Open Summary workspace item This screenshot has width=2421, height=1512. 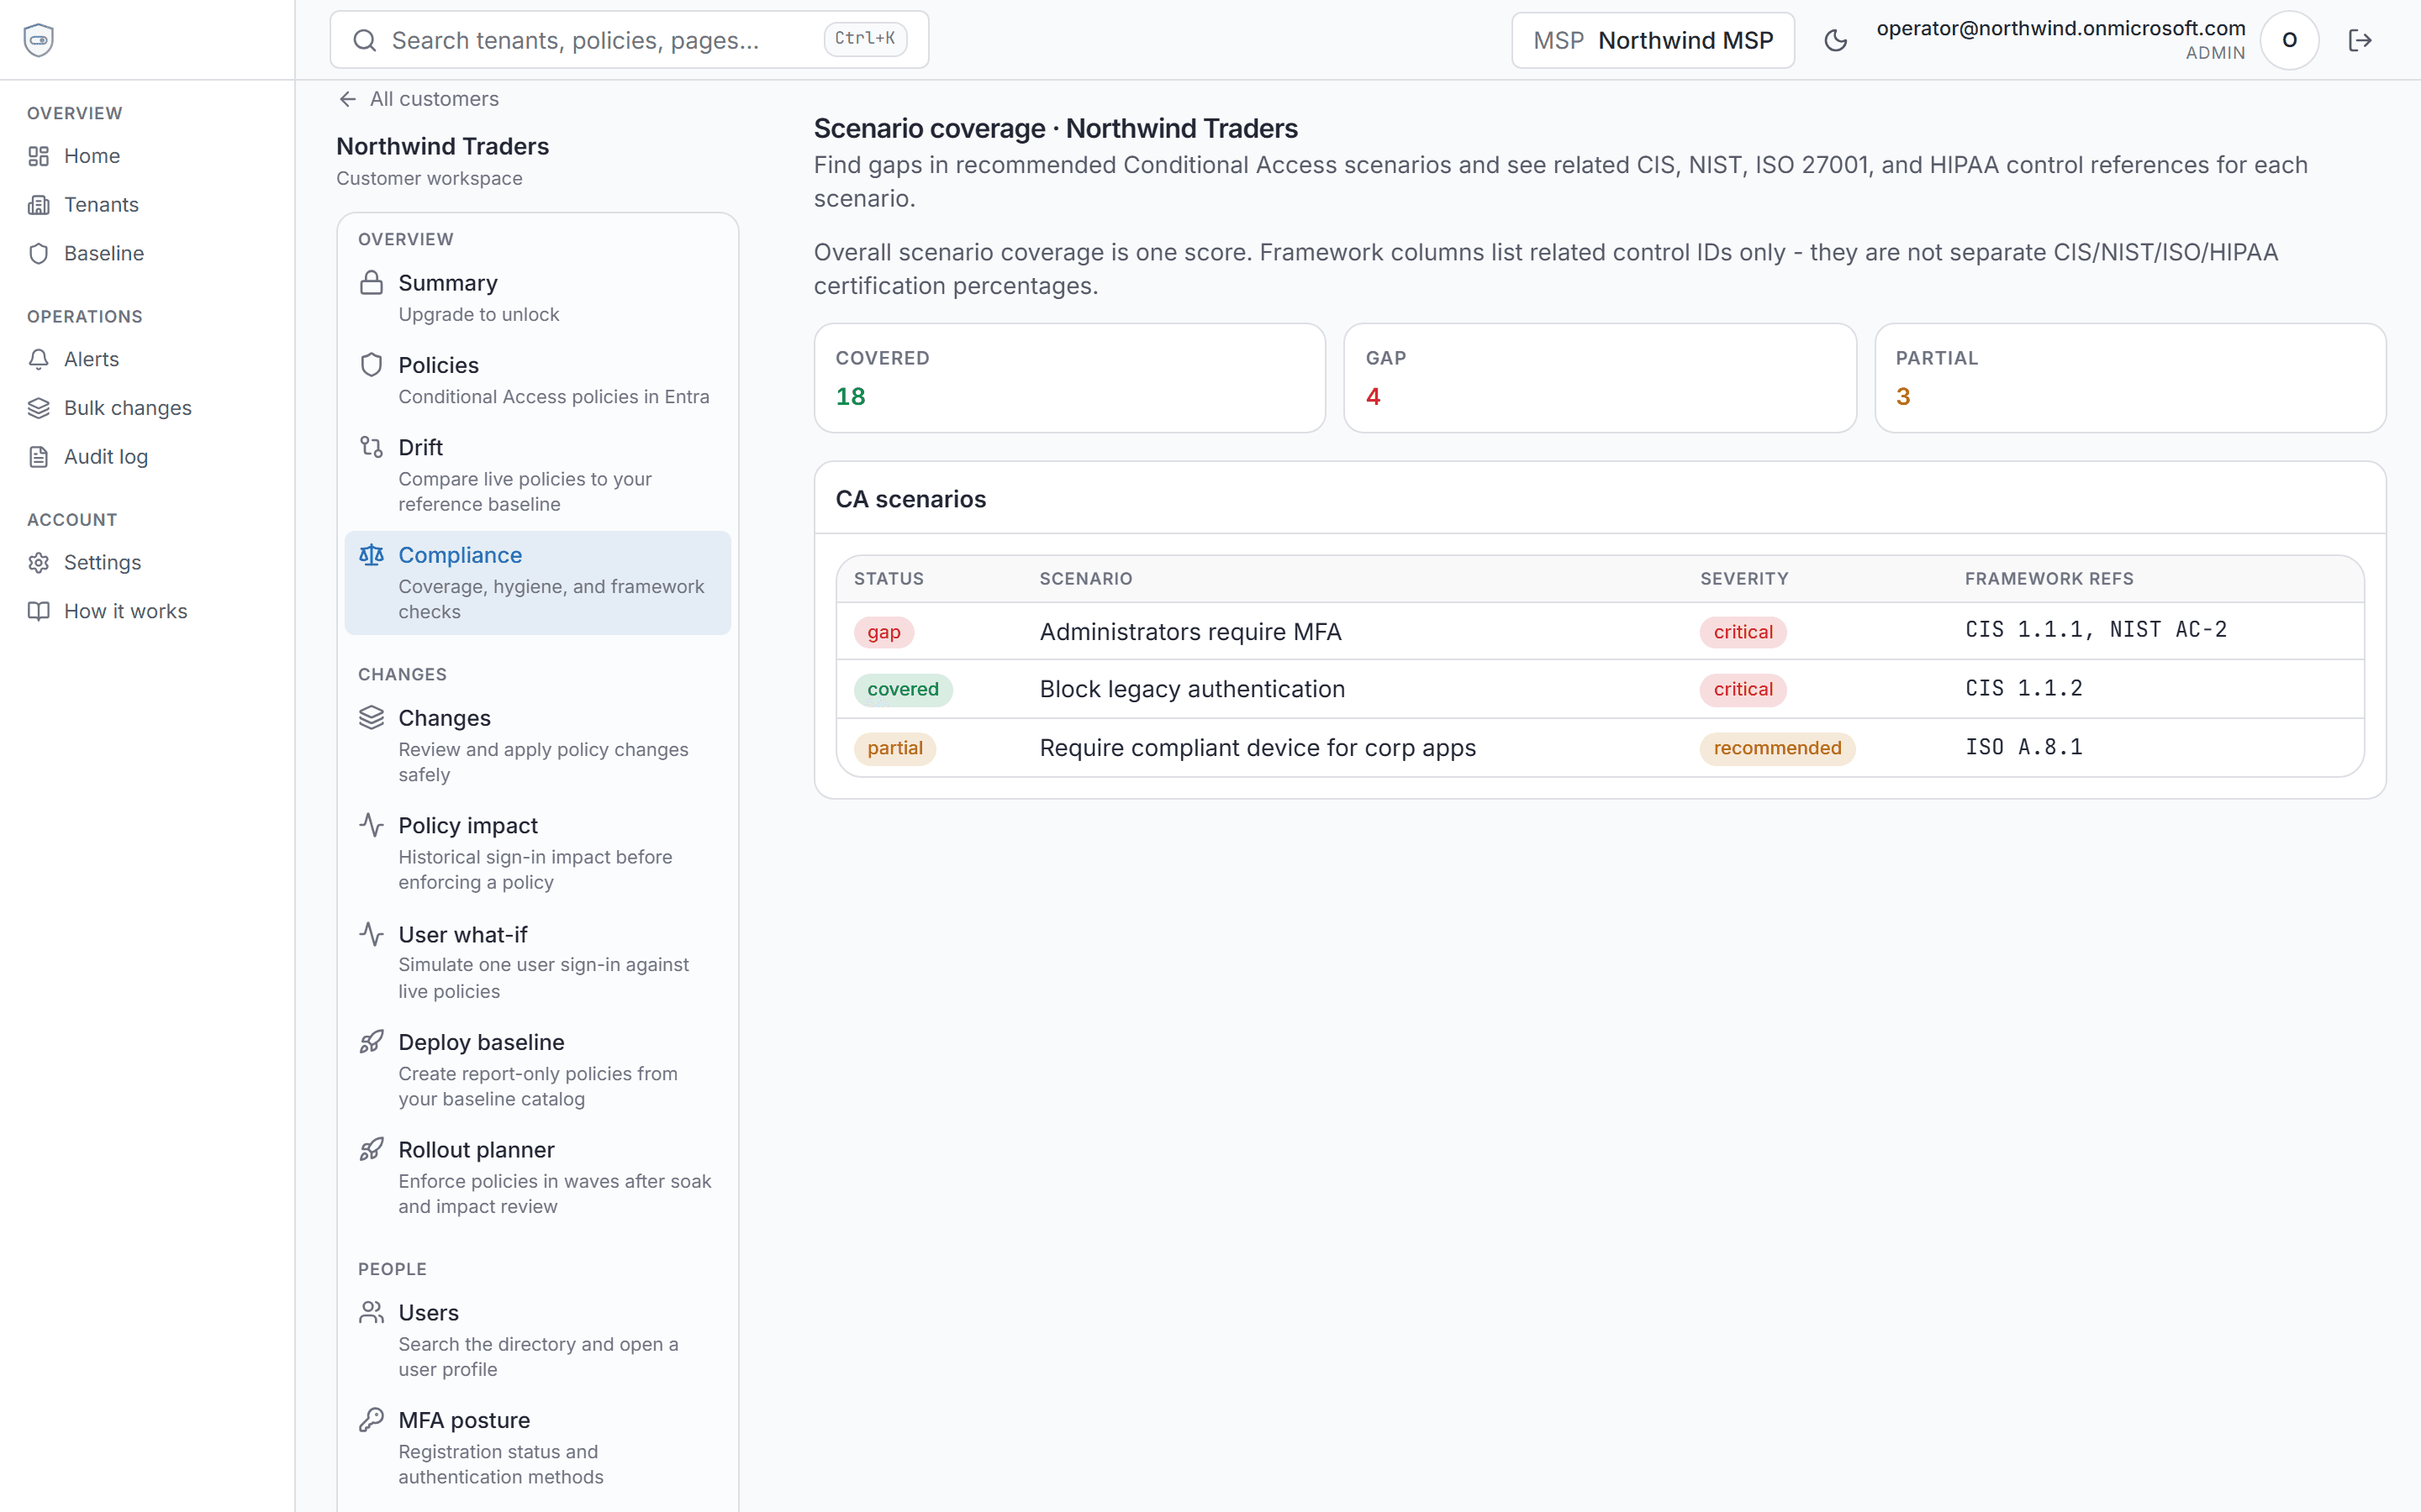click(537, 297)
